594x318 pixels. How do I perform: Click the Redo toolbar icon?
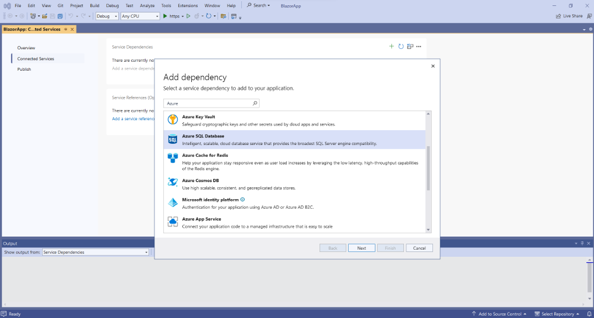tap(83, 16)
